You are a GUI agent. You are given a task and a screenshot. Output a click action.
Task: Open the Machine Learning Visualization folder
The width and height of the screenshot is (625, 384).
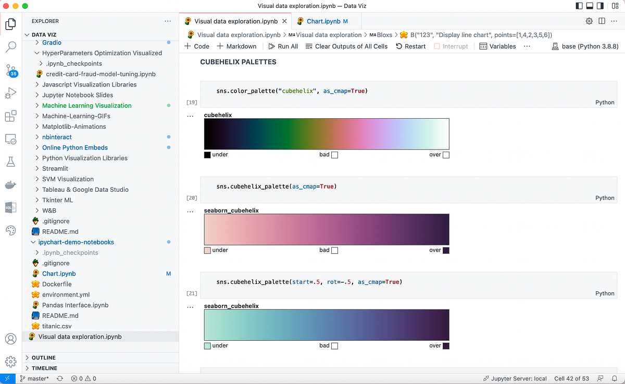tap(86, 105)
